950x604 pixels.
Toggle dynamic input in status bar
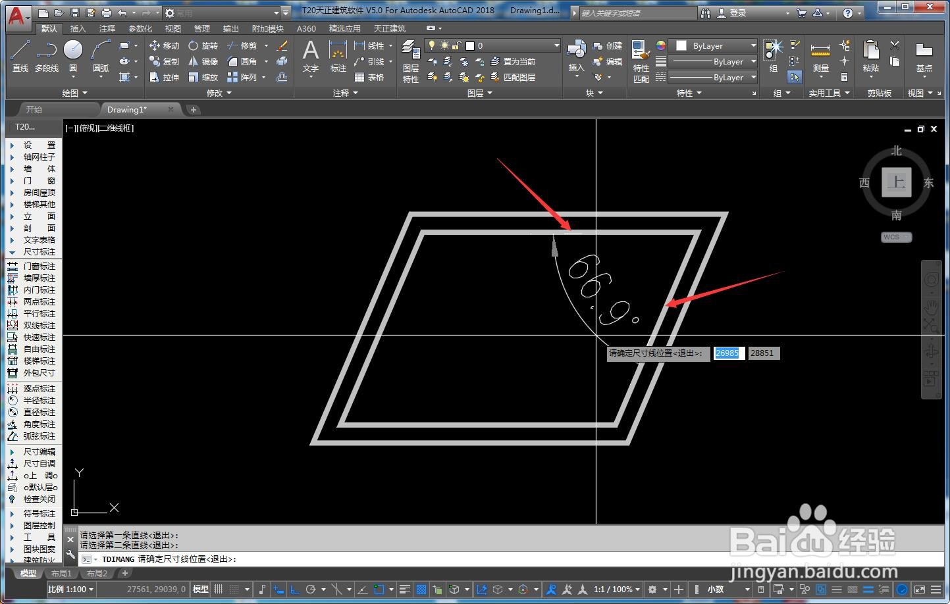(278, 590)
